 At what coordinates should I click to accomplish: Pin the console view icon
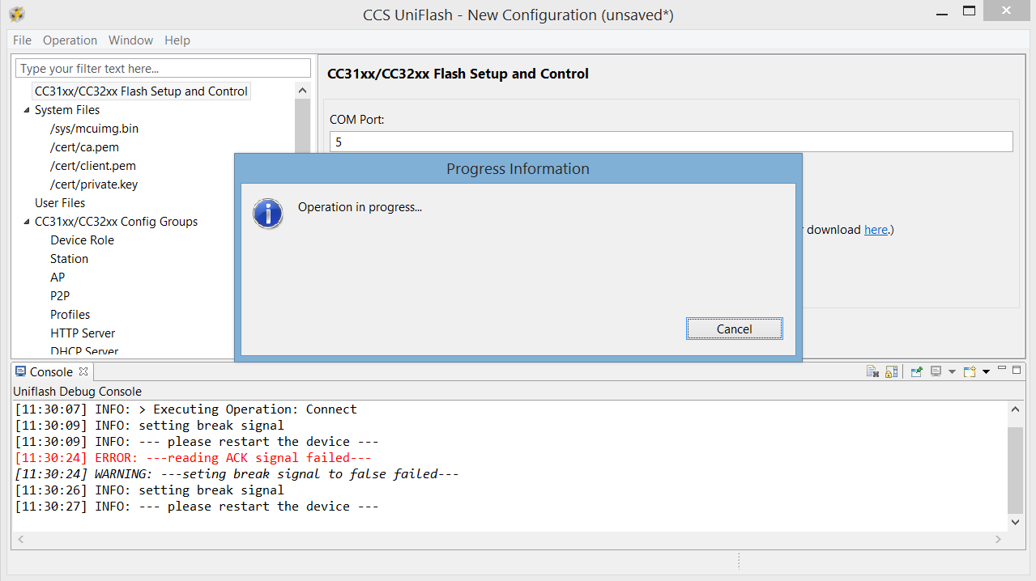[x=917, y=371]
